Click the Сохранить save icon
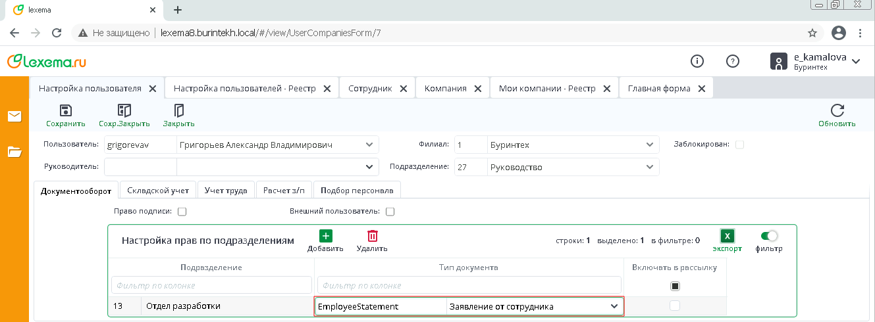Image resolution: width=875 pixels, height=322 pixels. pyautogui.click(x=65, y=111)
